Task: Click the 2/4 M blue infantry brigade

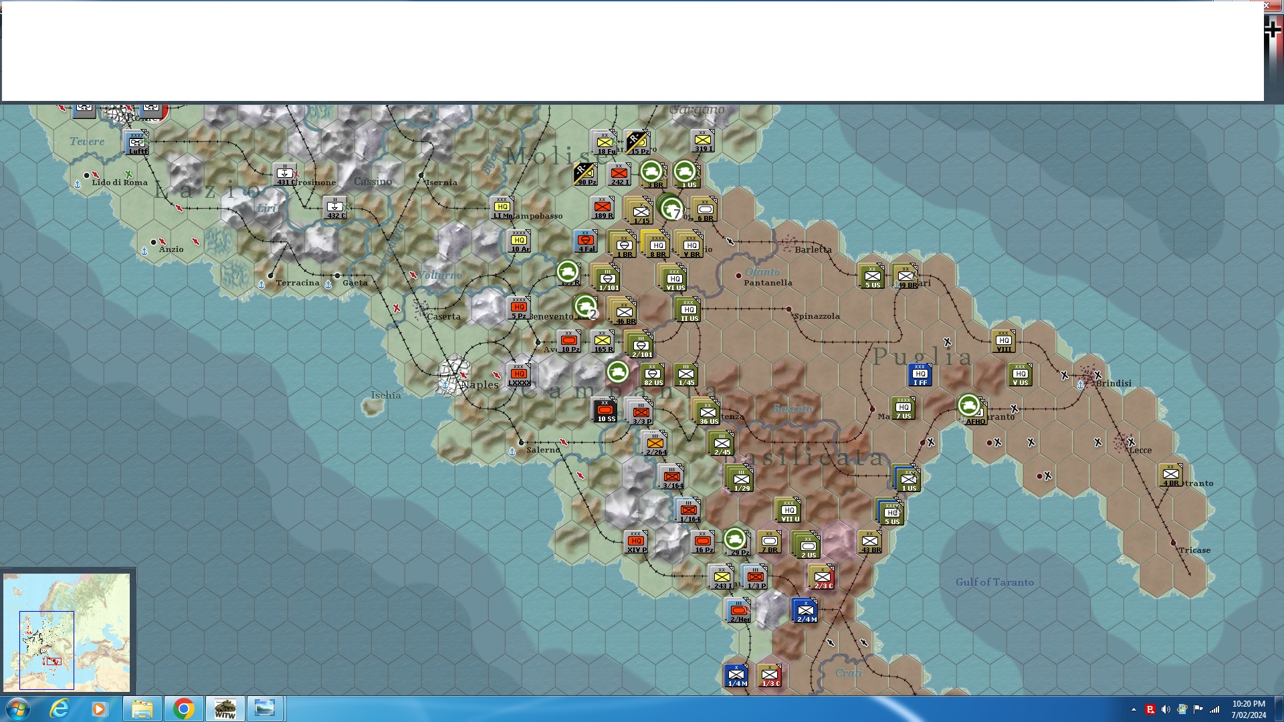Action: pyautogui.click(x=806, y=610)
